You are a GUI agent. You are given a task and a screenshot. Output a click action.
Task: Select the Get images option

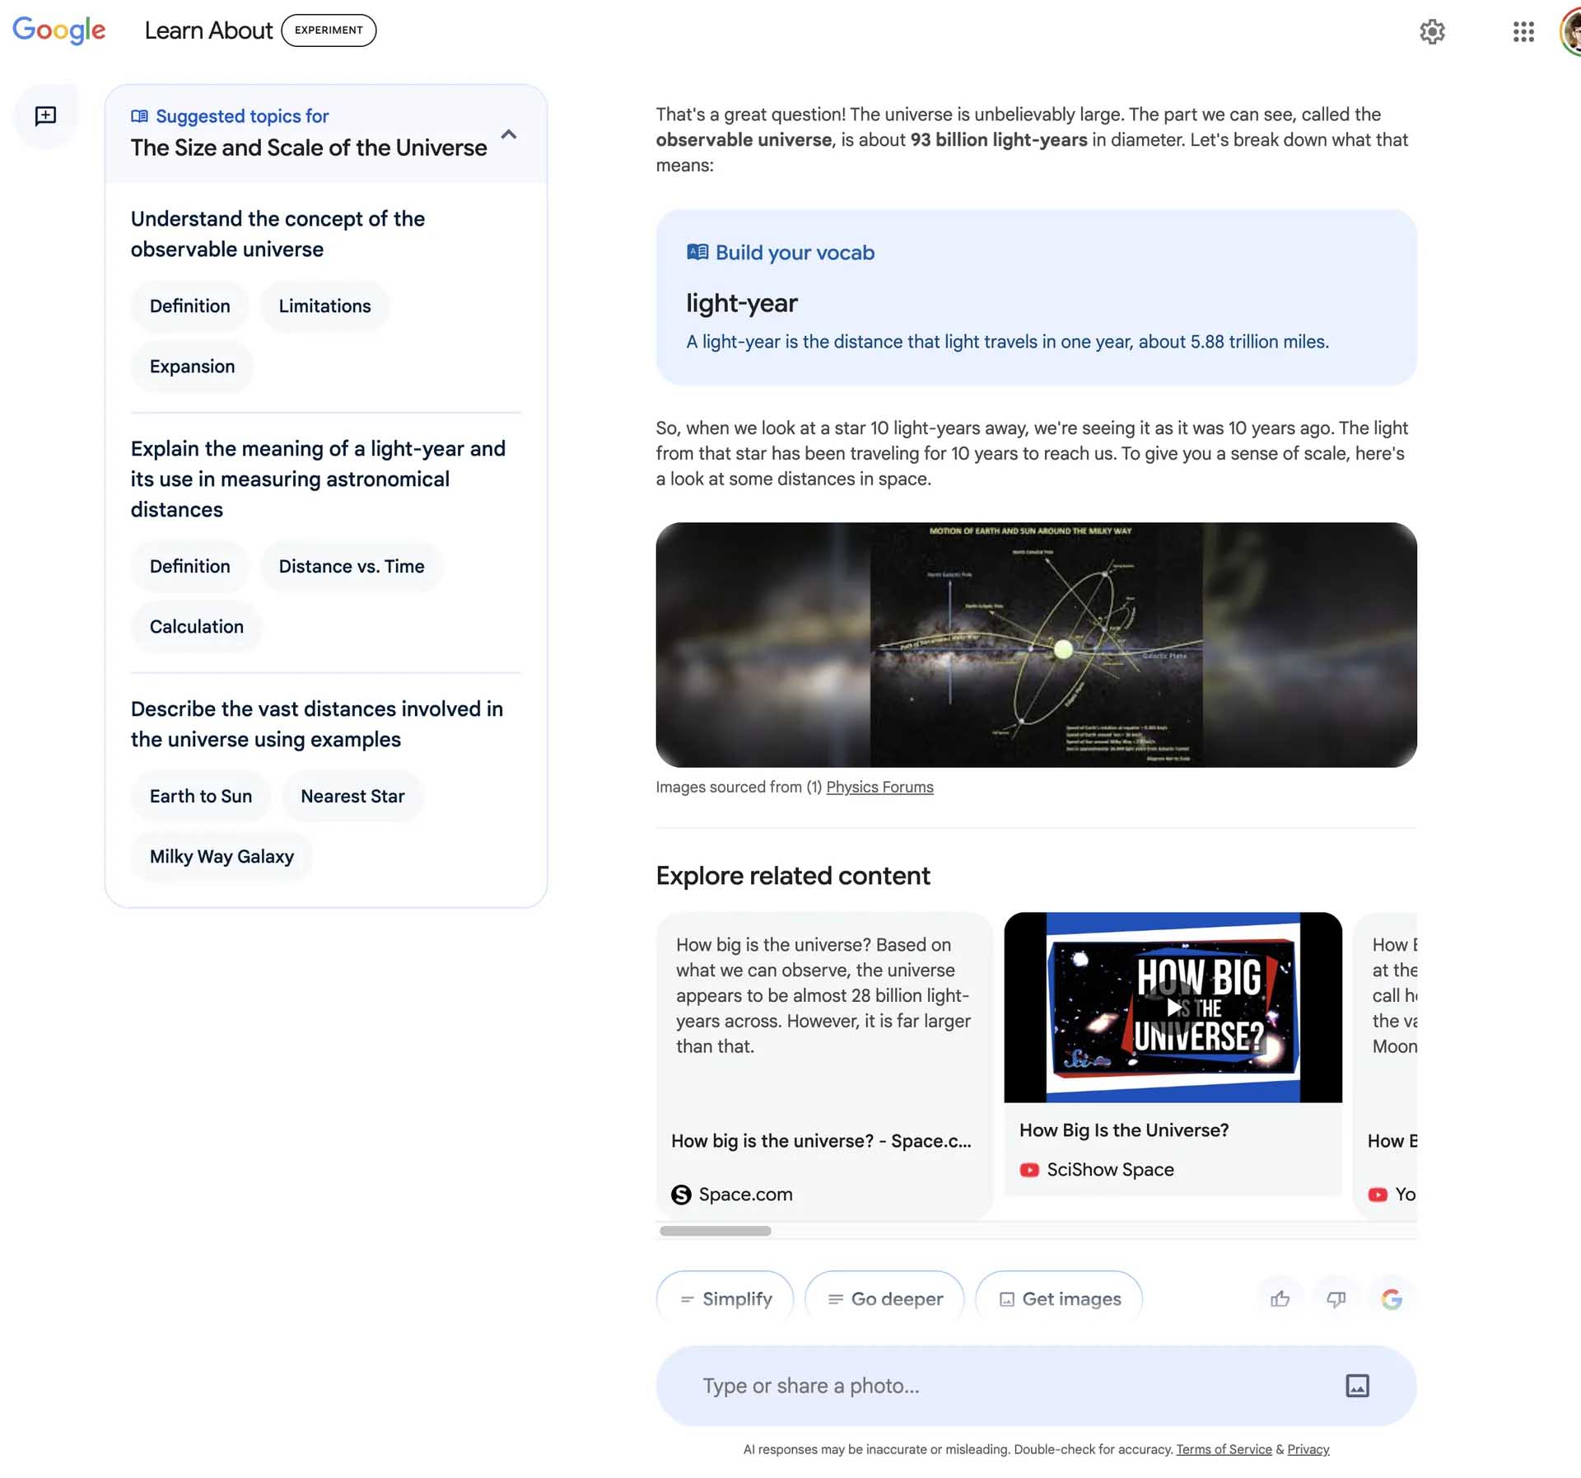(x=1057, y=1298)
